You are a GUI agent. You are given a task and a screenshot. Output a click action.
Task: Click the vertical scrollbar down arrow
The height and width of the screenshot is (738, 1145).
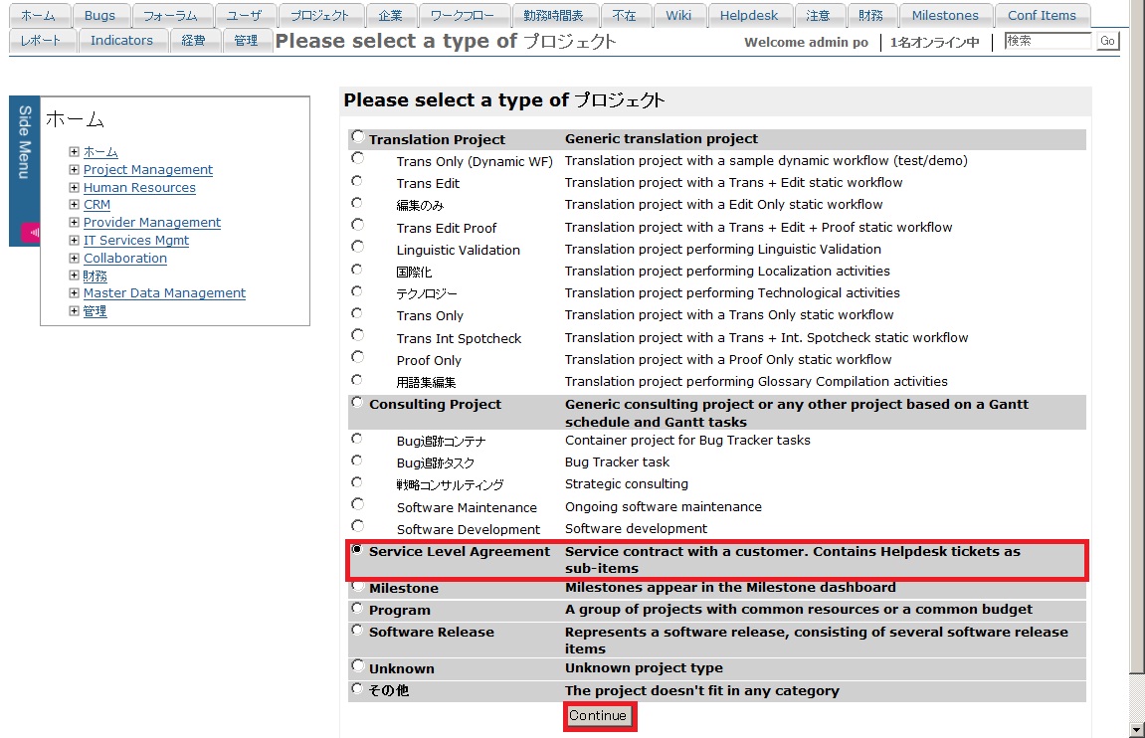coord(1136,729)
